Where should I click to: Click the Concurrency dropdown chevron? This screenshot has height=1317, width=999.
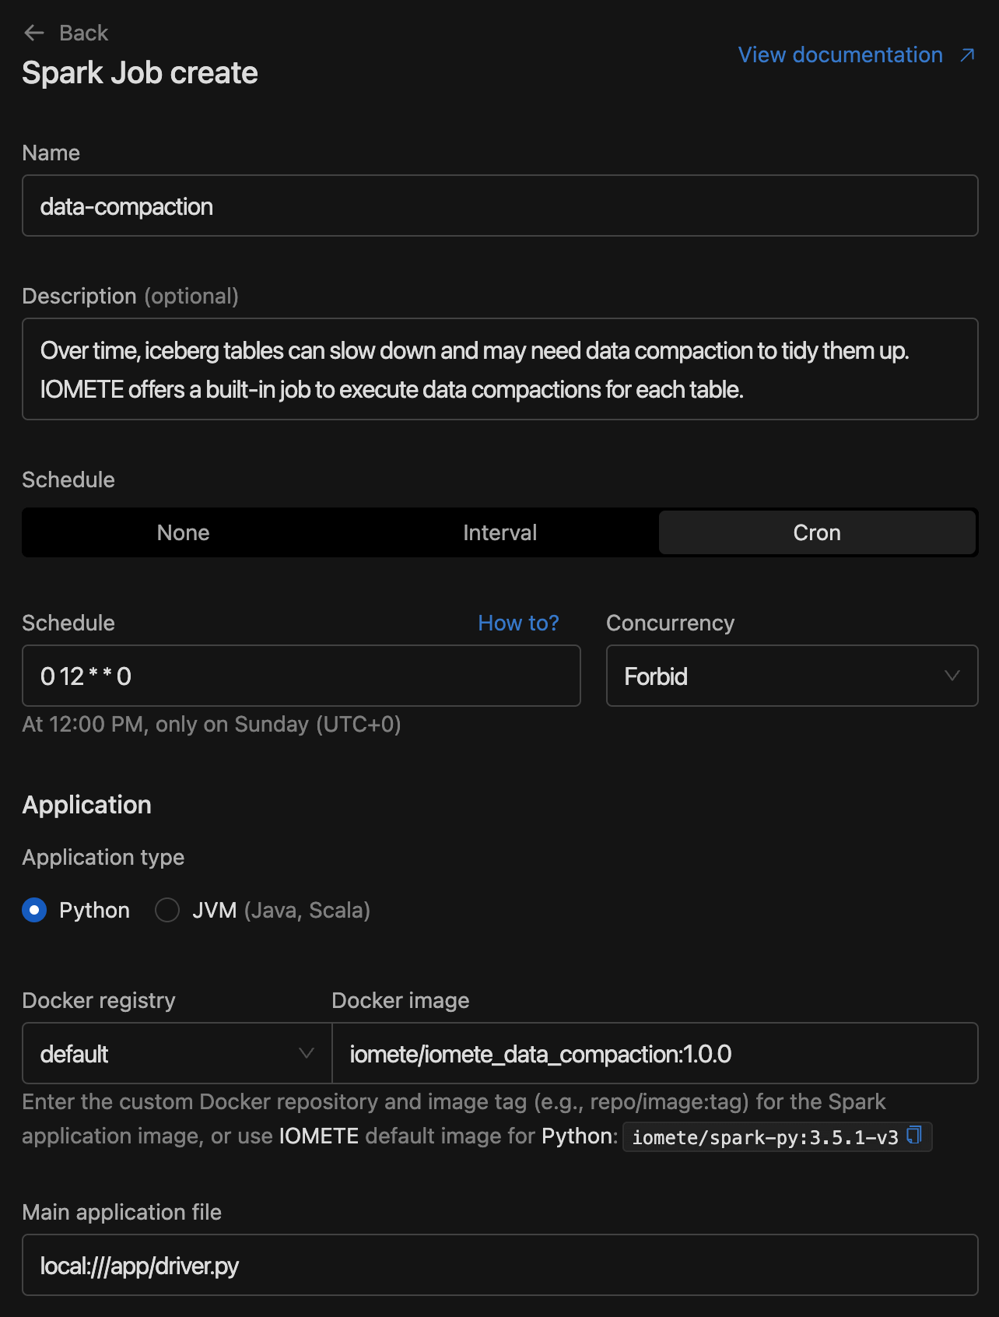point(952,676)
